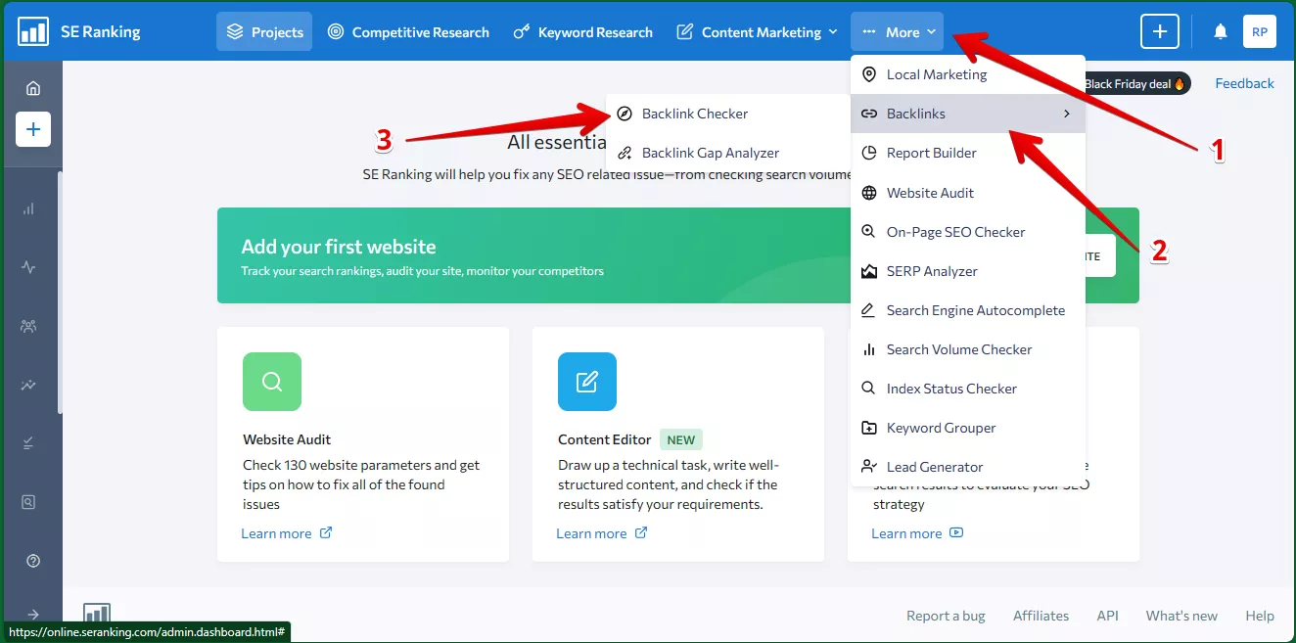Screen dimensions: 1296x643
Task: Click the Search Engine Autocomplete pencil icon
Action: coord(868,310)
